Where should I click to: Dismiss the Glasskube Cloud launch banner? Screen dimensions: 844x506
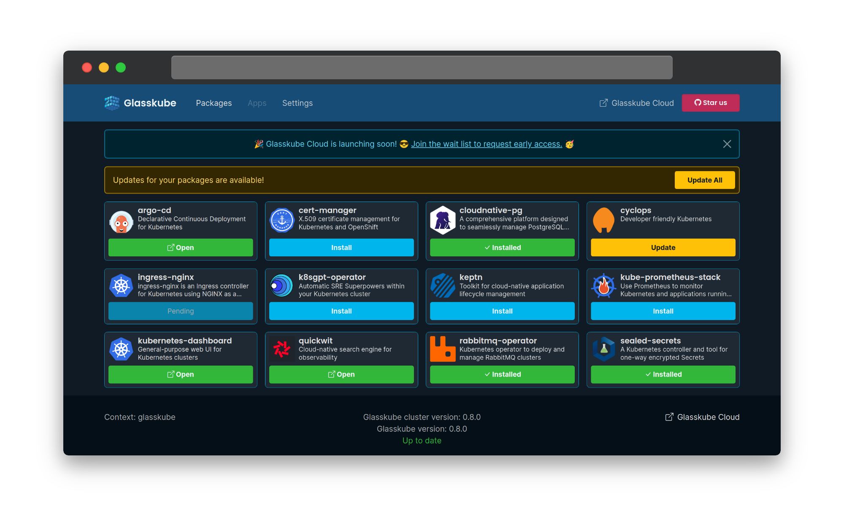point(727,144)
